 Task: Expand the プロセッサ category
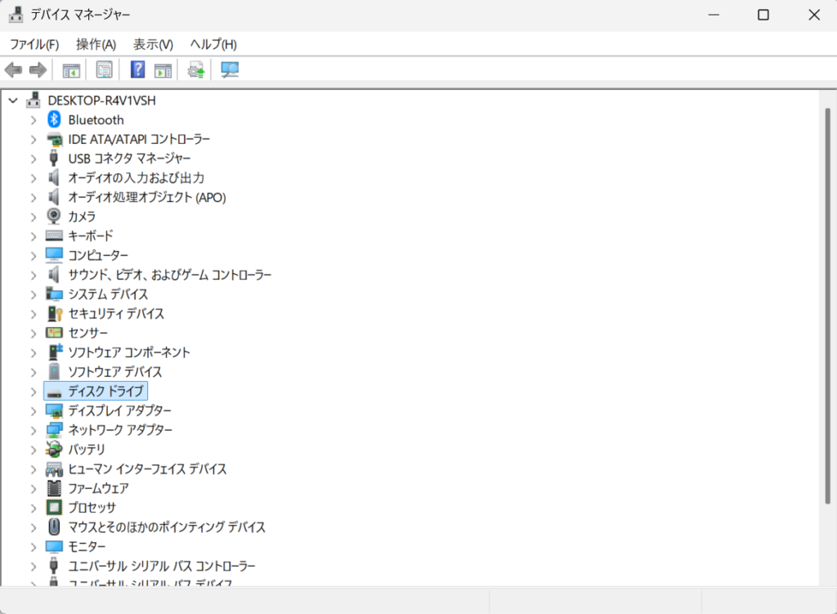tap(34, 508)
